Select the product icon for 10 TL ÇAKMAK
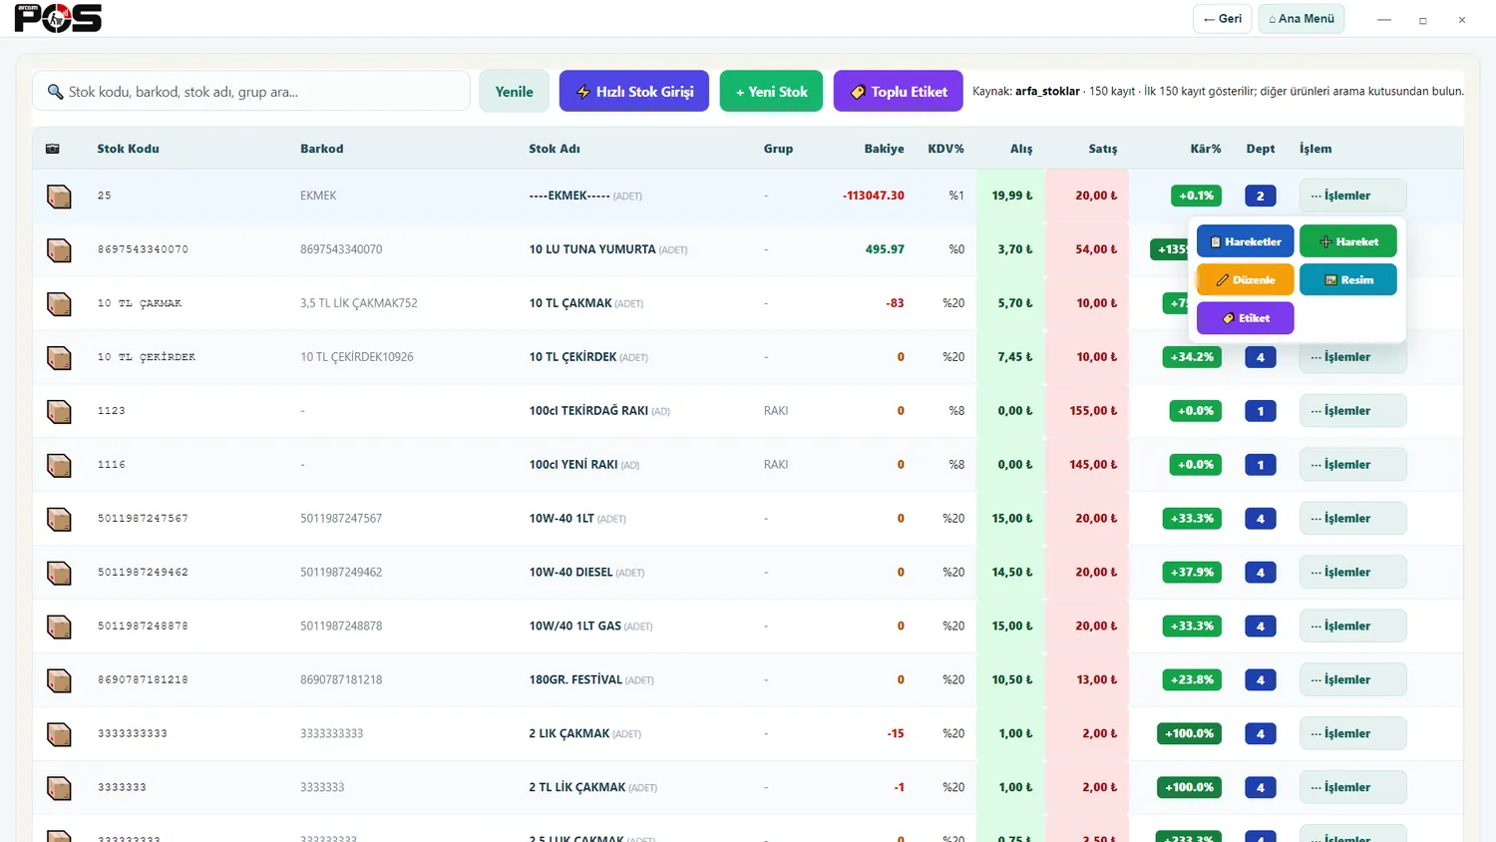Viewport: 1496px width, 842px height. coord(59,303)
